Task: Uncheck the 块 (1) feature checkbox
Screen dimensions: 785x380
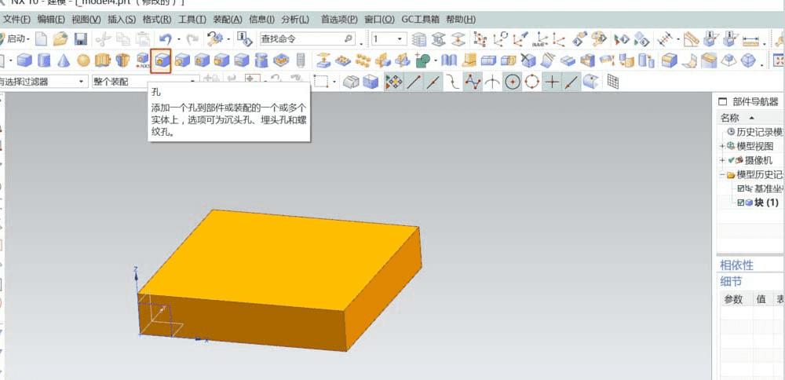Action: point(740,203)
